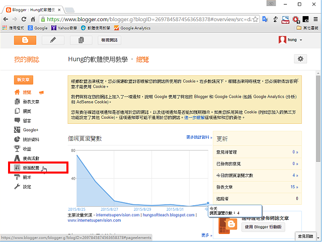The image size is (322, 242).
Task: Open a new browser tab
Action: click(x=69, y=10)
